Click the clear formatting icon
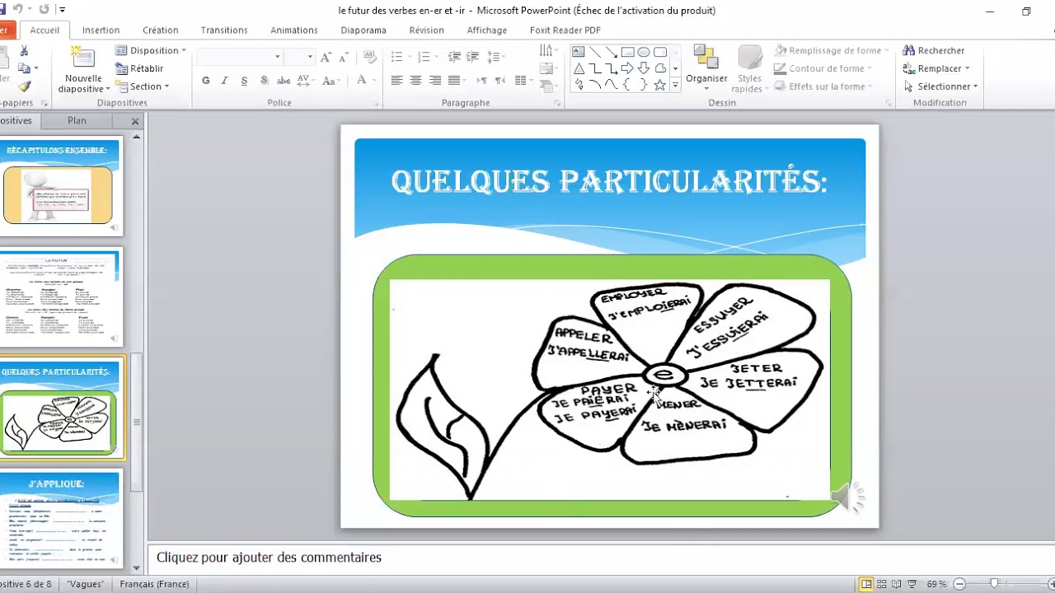This screenshot has height=593, width=1055. [x=371, y=57]
